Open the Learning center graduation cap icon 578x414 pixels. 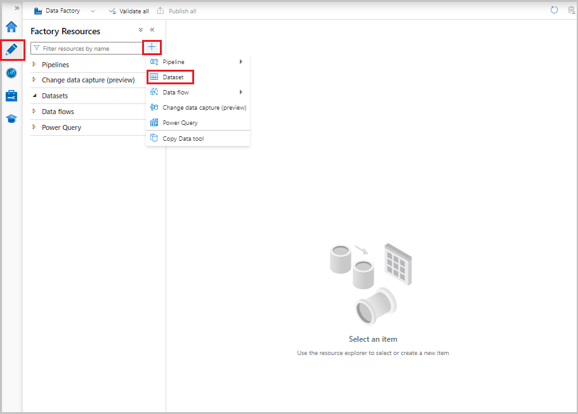point(11,119)
